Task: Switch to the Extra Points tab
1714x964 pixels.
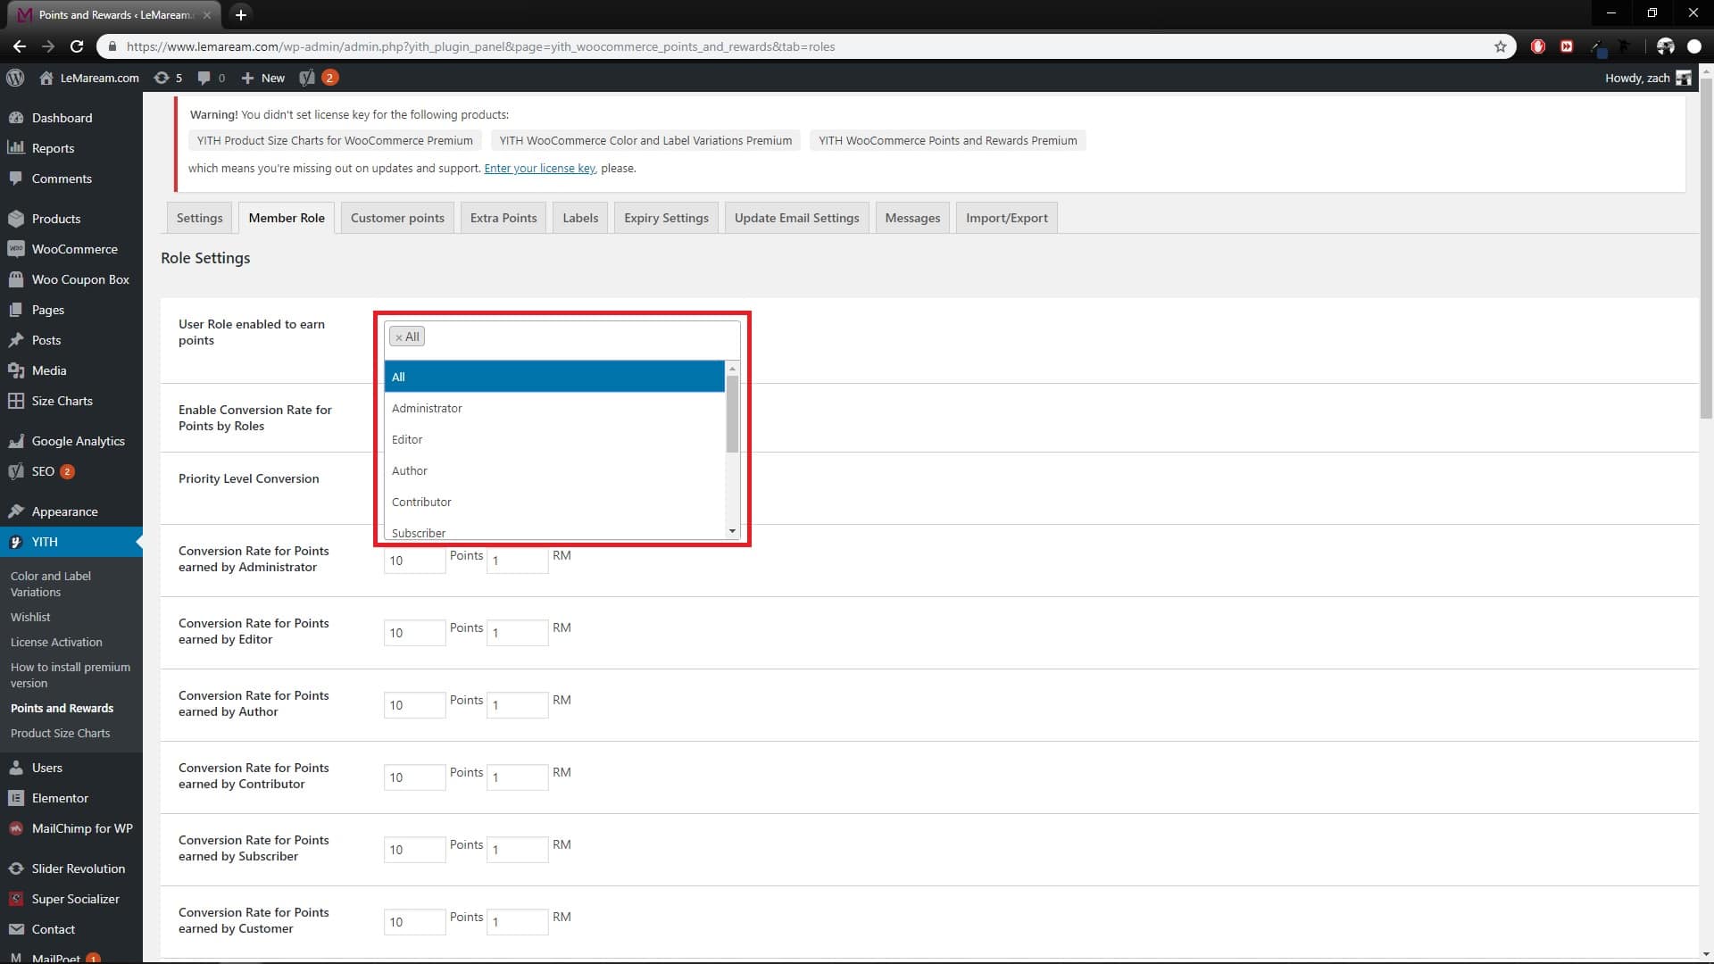Action: (503, 218)
